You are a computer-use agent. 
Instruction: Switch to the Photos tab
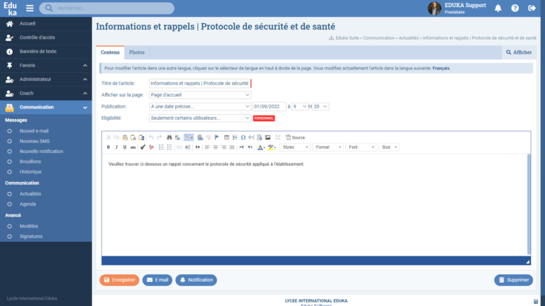tap(137, 52)
